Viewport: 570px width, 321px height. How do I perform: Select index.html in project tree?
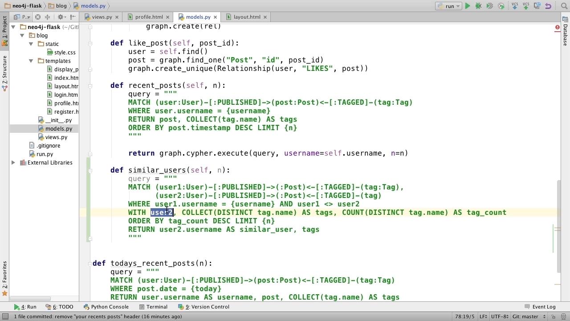point(63,78)
